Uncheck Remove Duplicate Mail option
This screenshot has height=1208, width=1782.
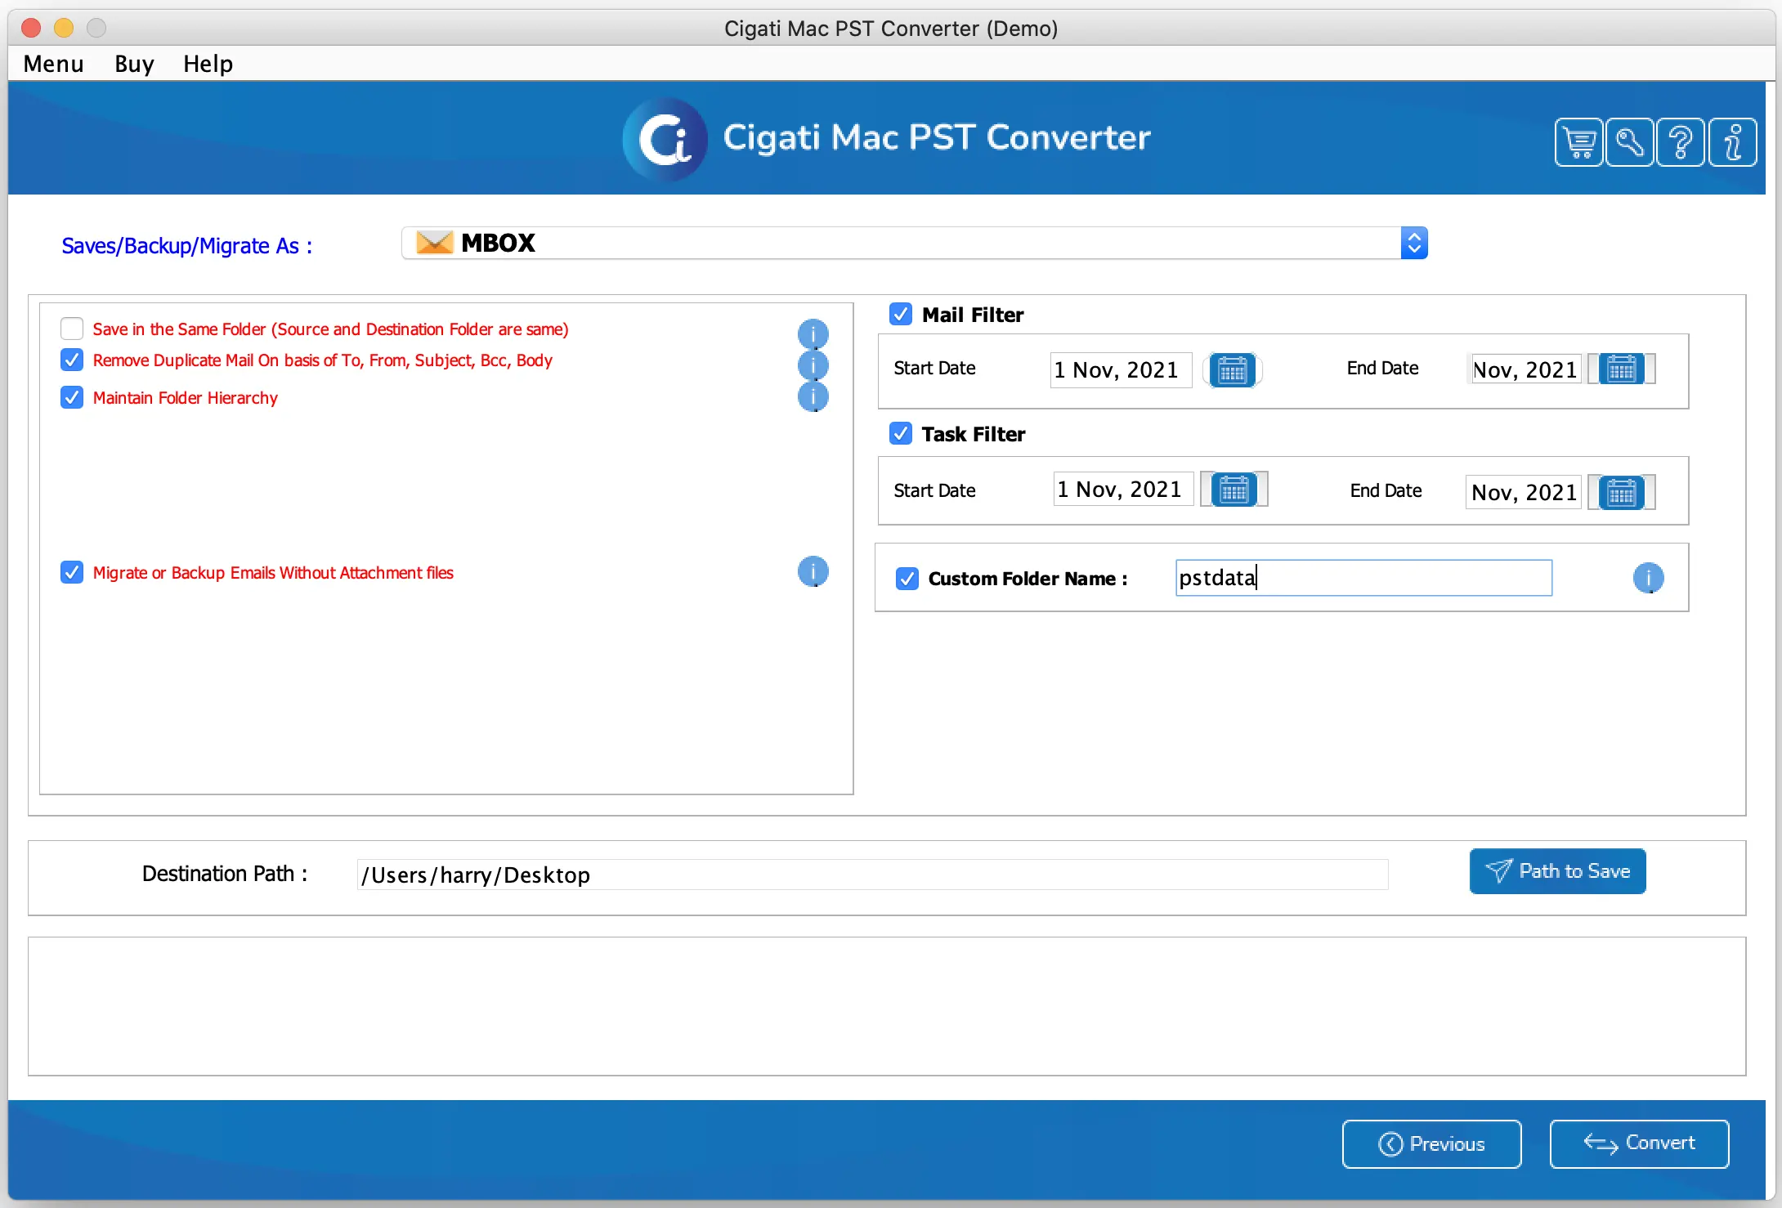[72, 360]
